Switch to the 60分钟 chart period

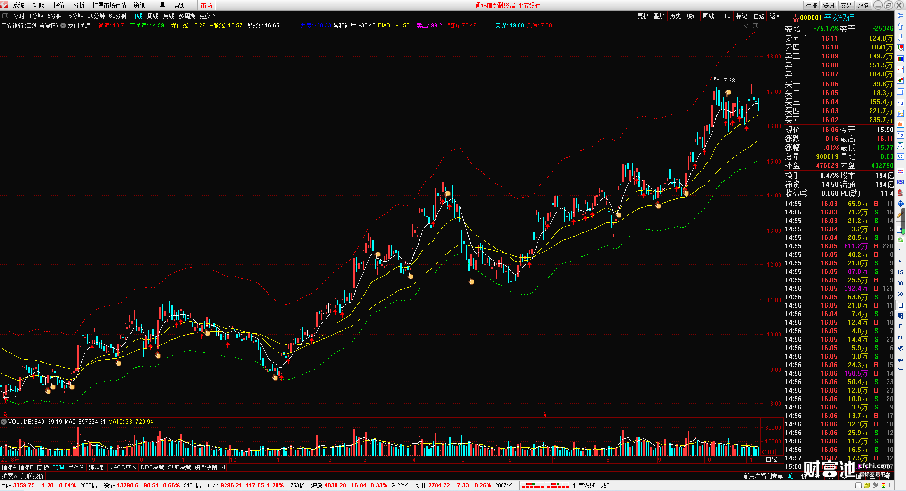[x=118, y=16]
